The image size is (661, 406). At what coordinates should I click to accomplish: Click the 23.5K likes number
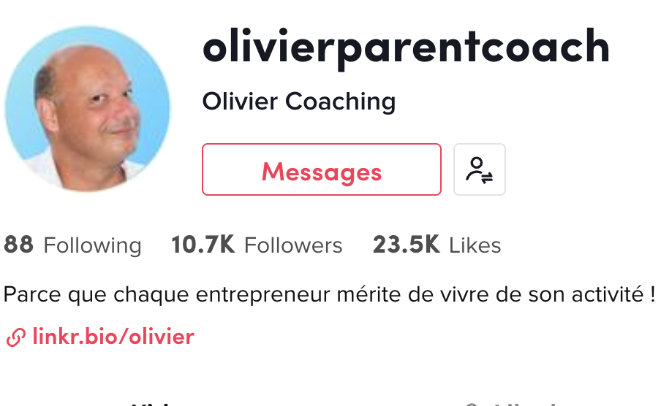(x=407, y=245)
